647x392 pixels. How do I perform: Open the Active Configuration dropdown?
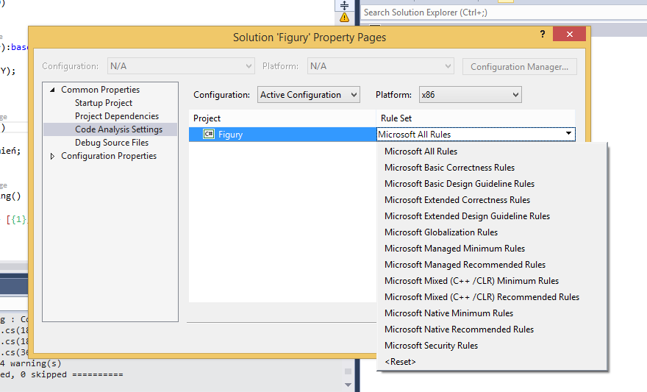pyautogui.click(x=308, y=95)
